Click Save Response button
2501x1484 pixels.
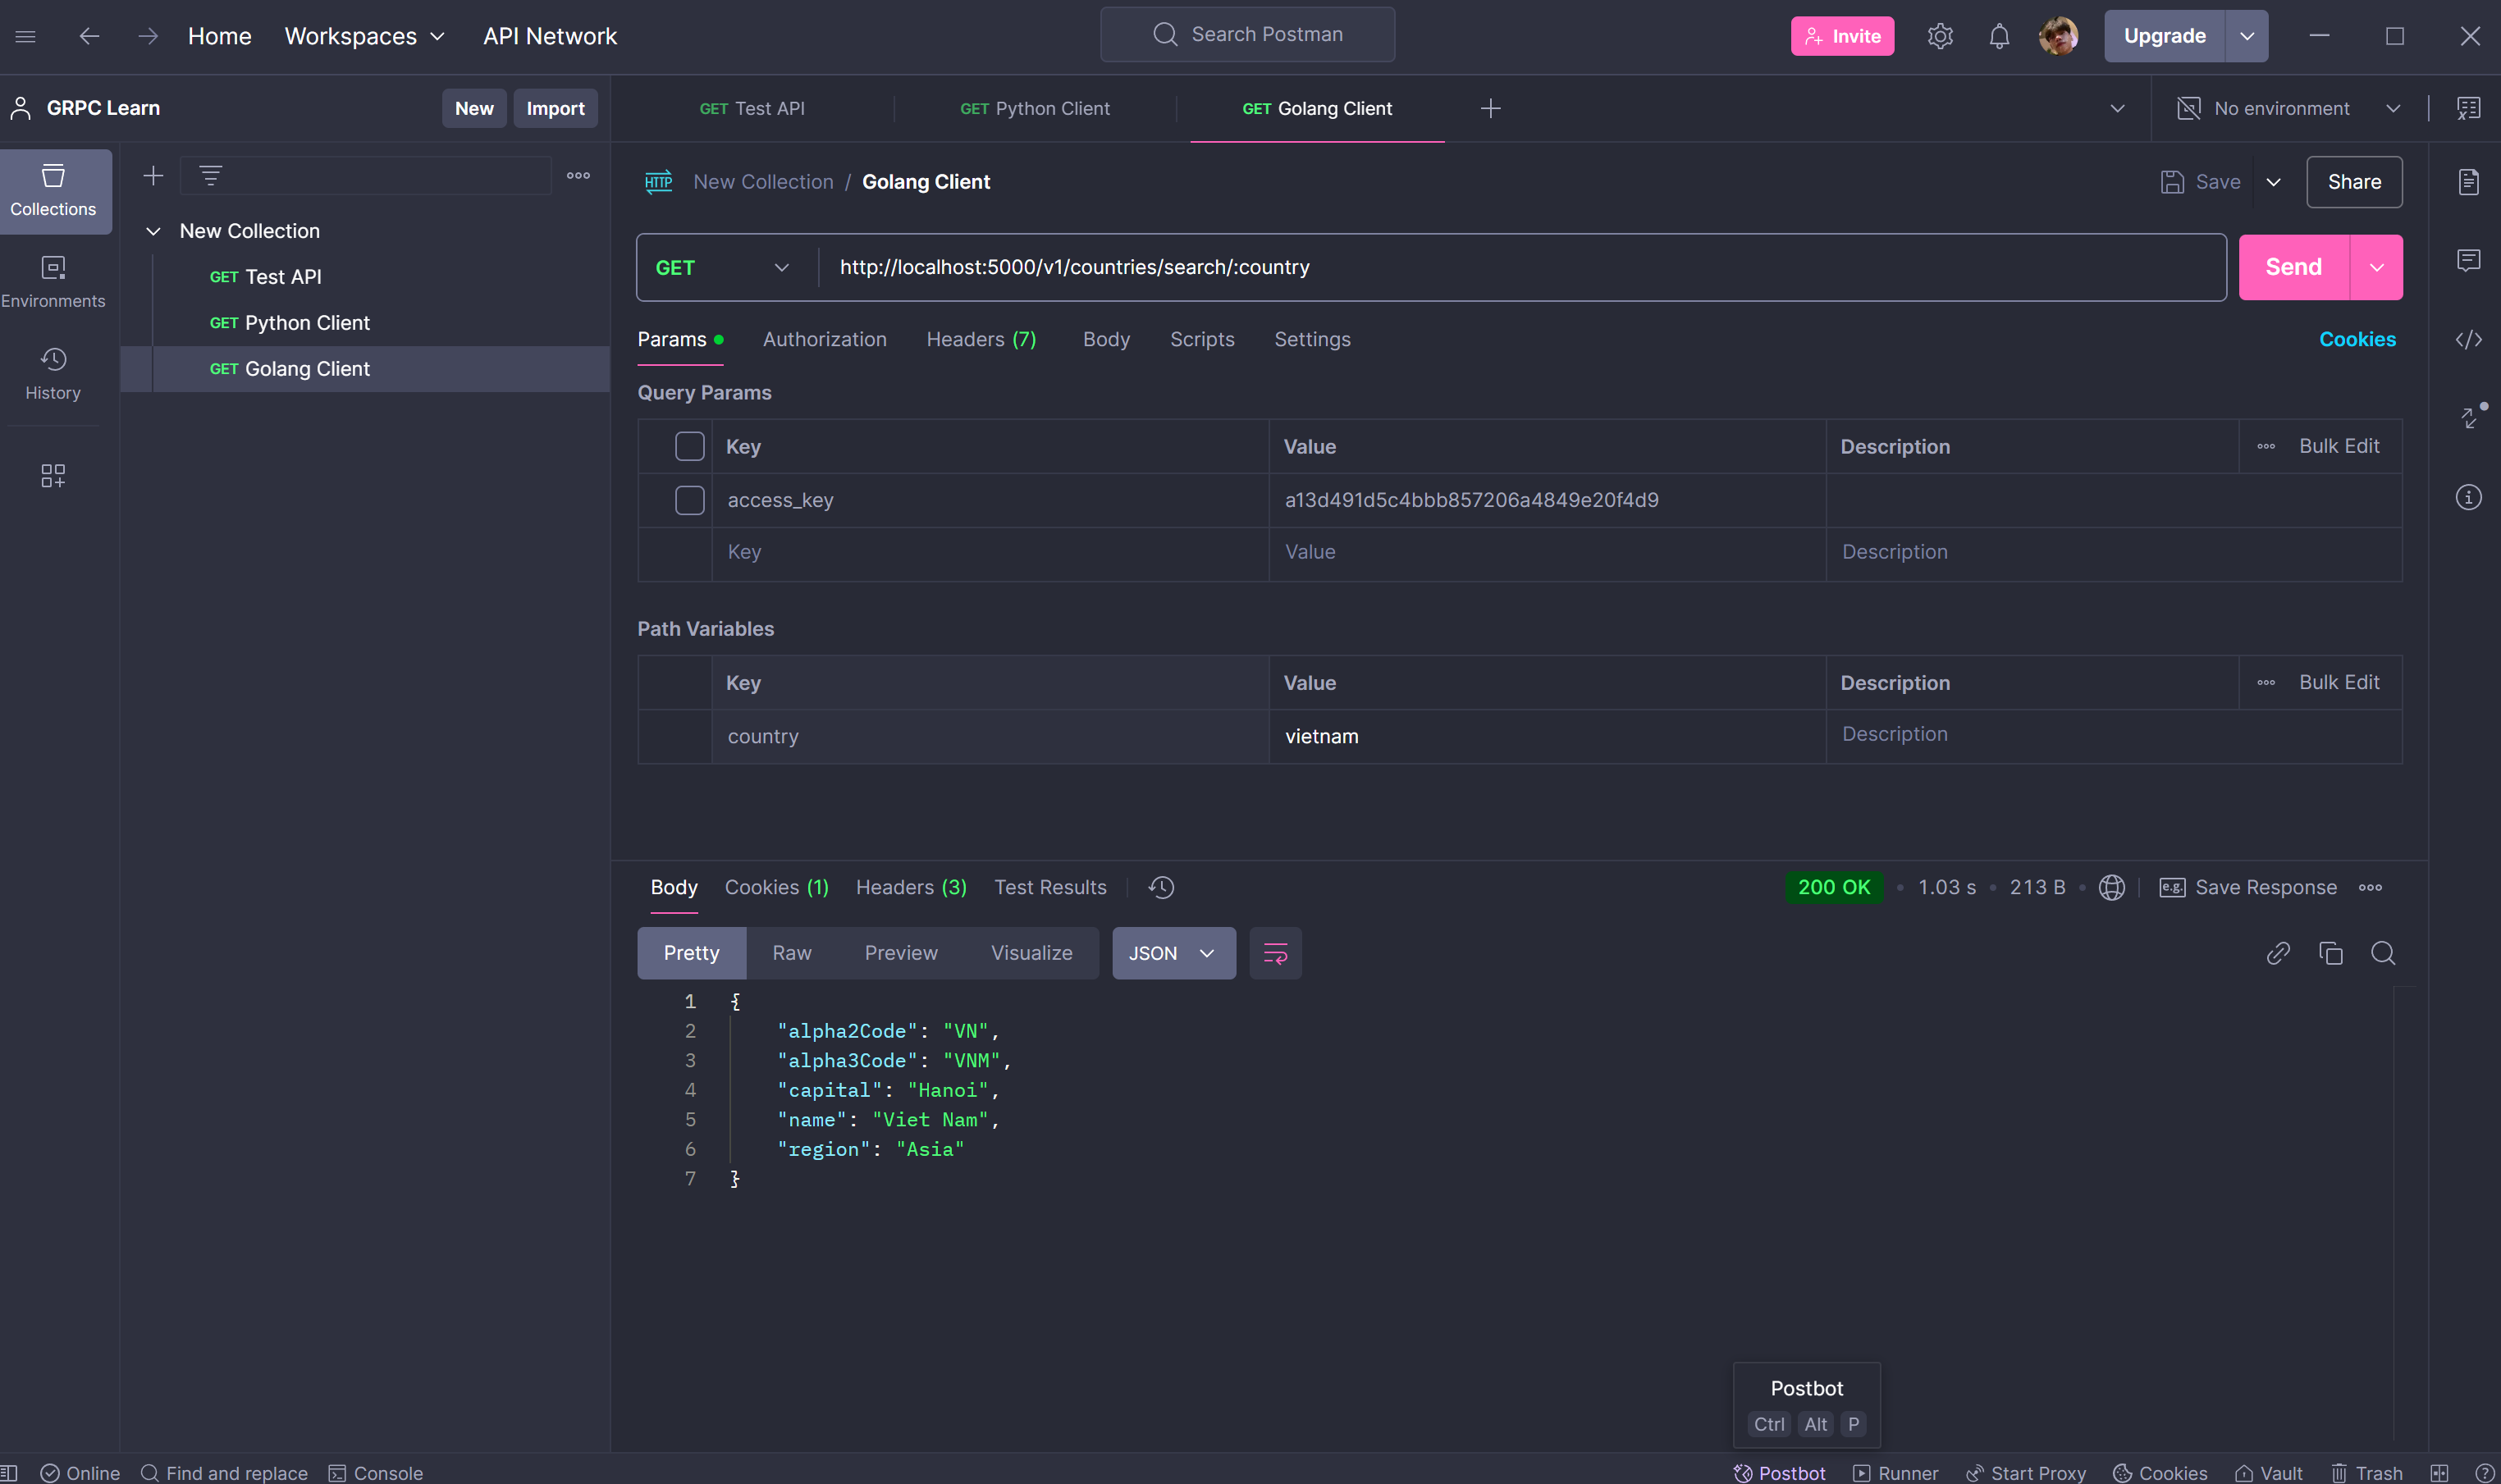(x=2248, y=887)
